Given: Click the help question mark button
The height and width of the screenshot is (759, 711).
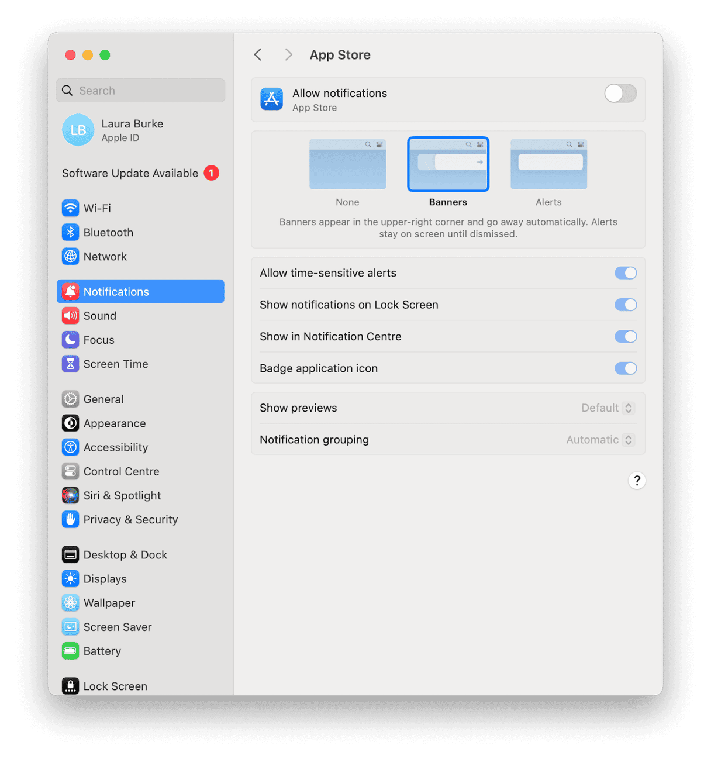Looking at the screenshot, I should pyautogui.click(x=637, y=480).
